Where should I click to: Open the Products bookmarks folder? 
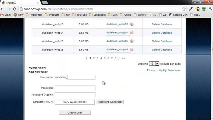(x=52, y=15)
